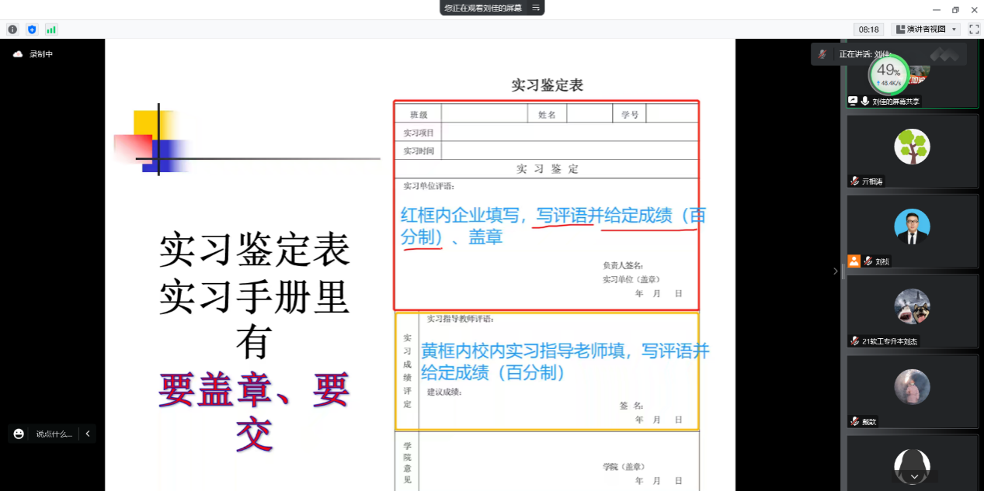Screen dimensions: 984x491
Task: Open the blue security shield icon
Action: point(32,29)
